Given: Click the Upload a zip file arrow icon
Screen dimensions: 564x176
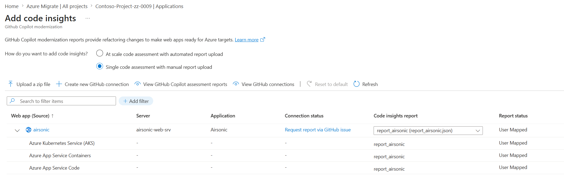Looking at the screenshot, I should tap(11, 84).
